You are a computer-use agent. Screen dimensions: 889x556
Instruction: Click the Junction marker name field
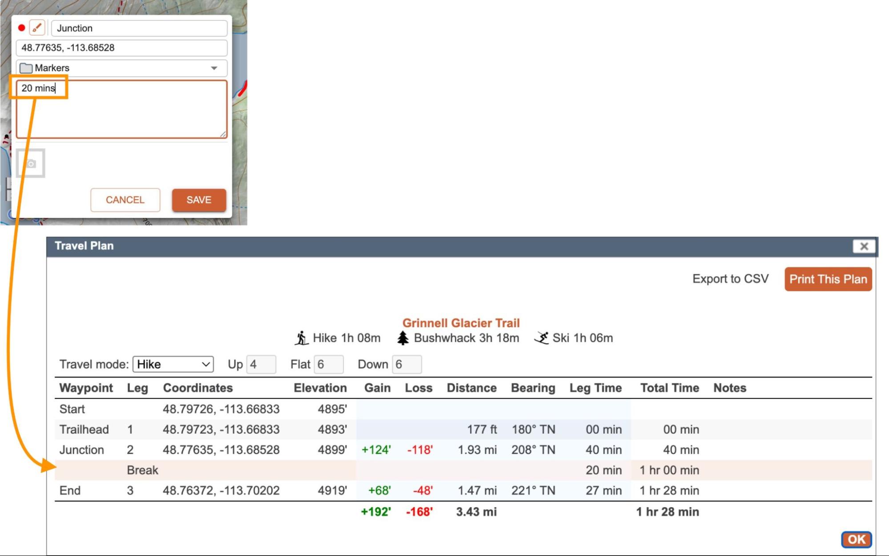[x=139, y=28]
